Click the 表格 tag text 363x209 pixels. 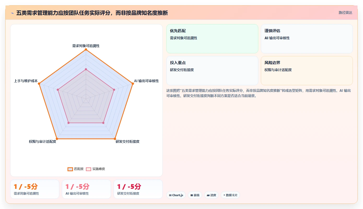click(196, 195)
